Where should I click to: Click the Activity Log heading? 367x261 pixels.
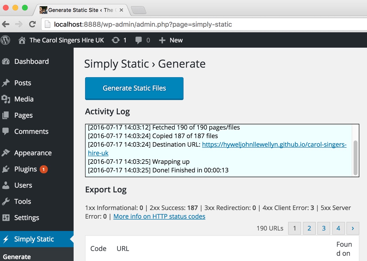(x=108, y=111)
